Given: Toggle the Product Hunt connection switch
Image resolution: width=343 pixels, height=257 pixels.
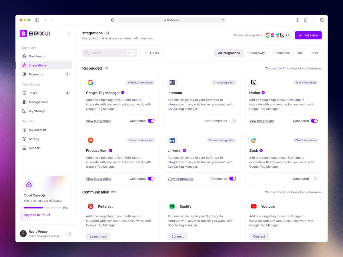Looking at the screenshot, I should [151, 179].
